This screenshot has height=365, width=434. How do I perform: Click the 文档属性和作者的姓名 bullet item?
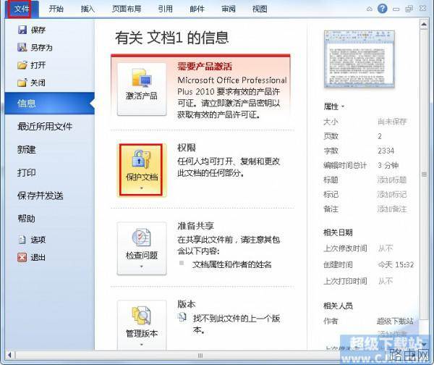pos(231,264)
